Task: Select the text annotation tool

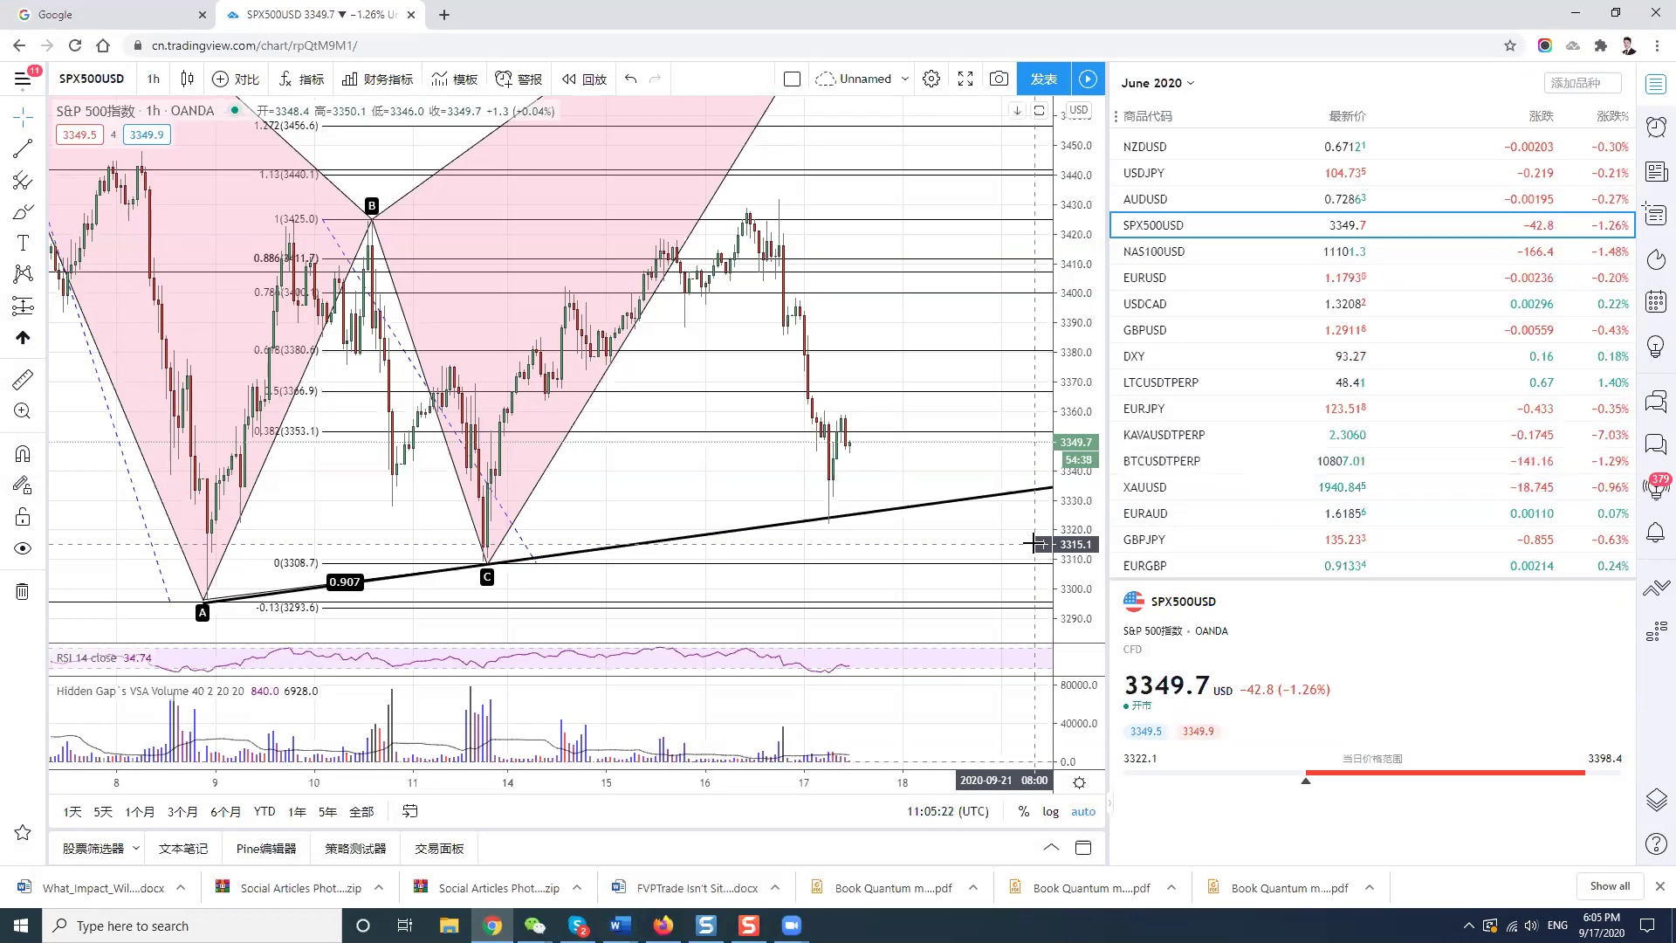Action: (23, 244)
